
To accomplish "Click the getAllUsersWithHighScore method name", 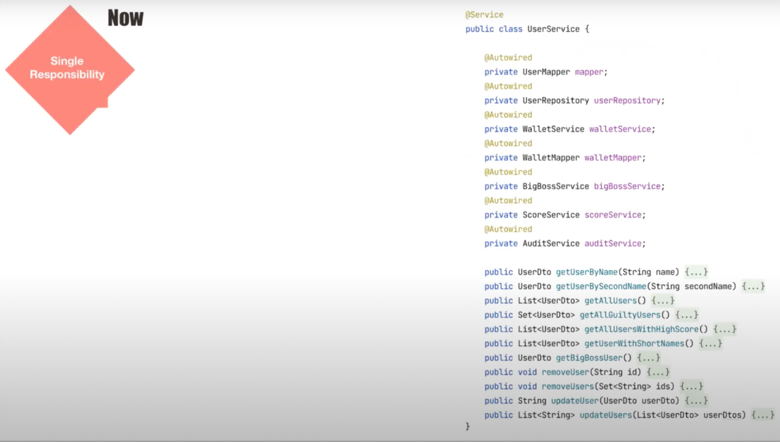I will pos(642,329).
